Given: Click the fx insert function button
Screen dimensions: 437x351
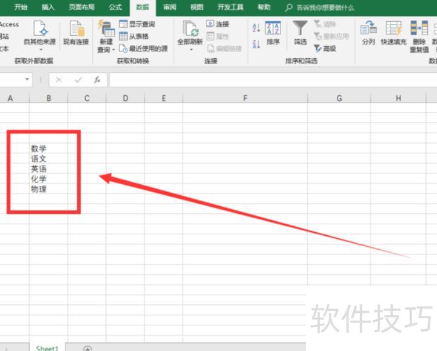Looking at the screenshot, I should tap(97, 80).
